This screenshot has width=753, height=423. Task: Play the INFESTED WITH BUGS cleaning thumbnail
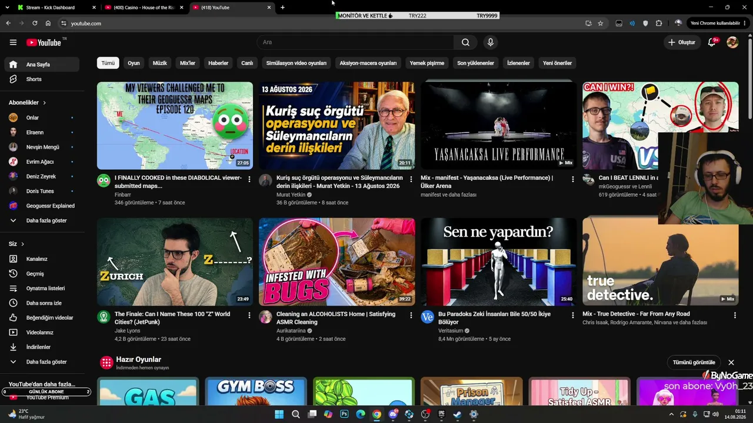tap(336, 262)
